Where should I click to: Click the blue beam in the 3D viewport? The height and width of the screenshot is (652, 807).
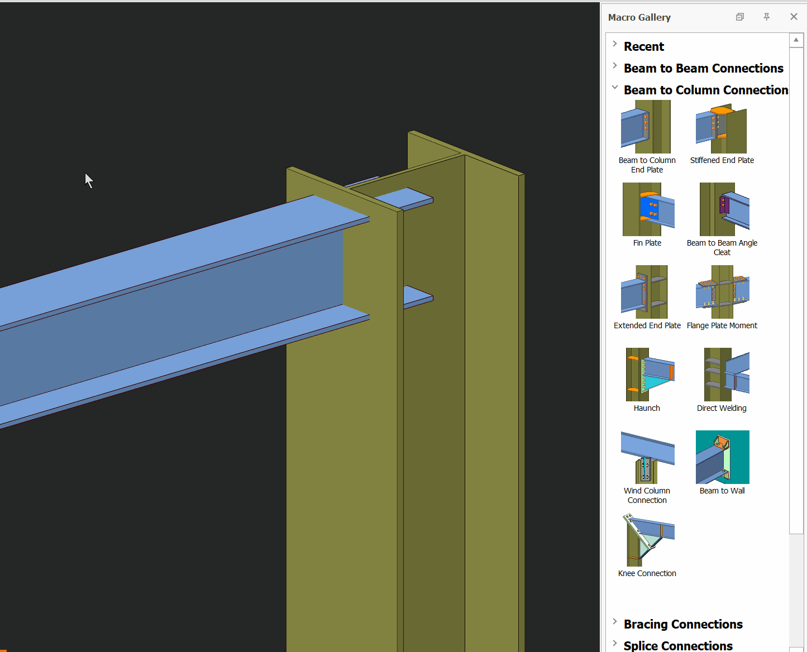[x=168, y=313]
